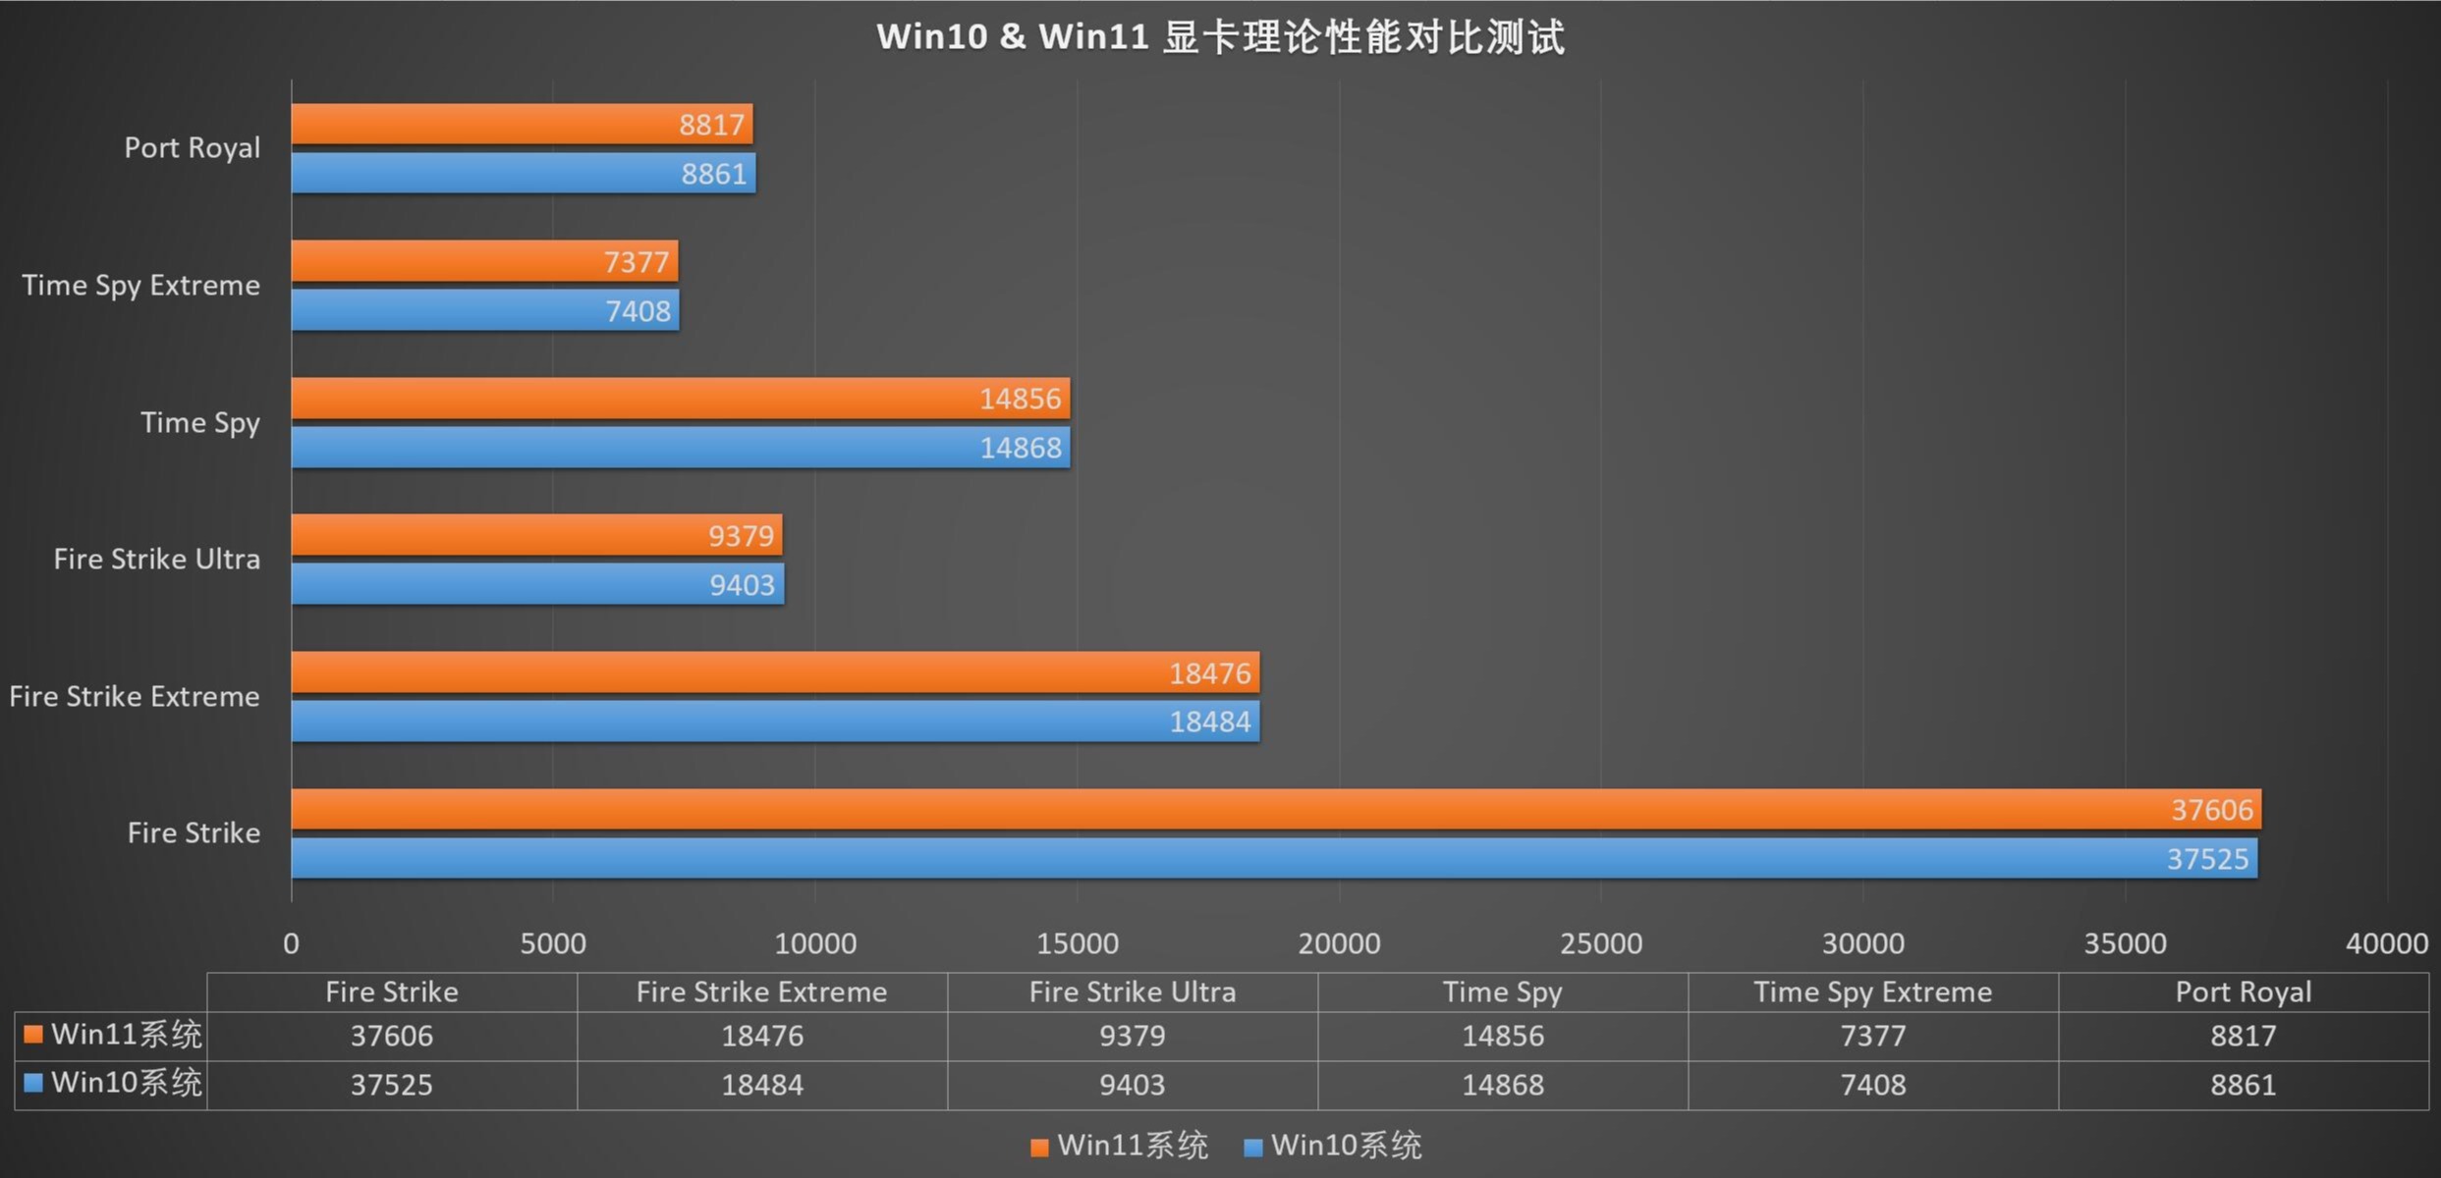Select the Port Royal table column header
The width and height of the screenshot is (2441, 1178).
point(2243,992)
